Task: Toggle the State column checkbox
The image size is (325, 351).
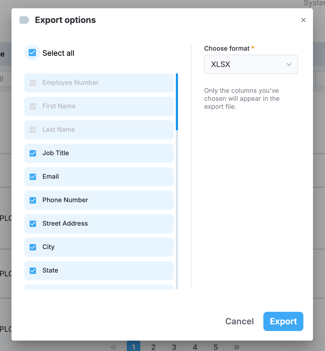Action: point(33,271)
